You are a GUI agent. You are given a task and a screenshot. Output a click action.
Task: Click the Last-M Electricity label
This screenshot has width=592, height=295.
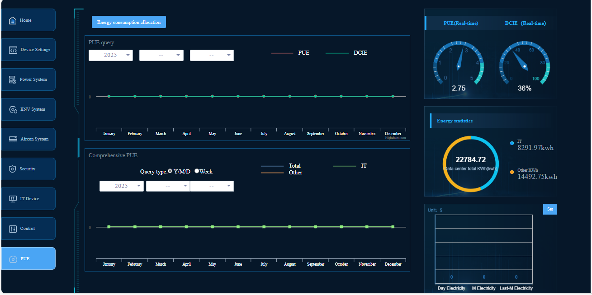point(516,288)
